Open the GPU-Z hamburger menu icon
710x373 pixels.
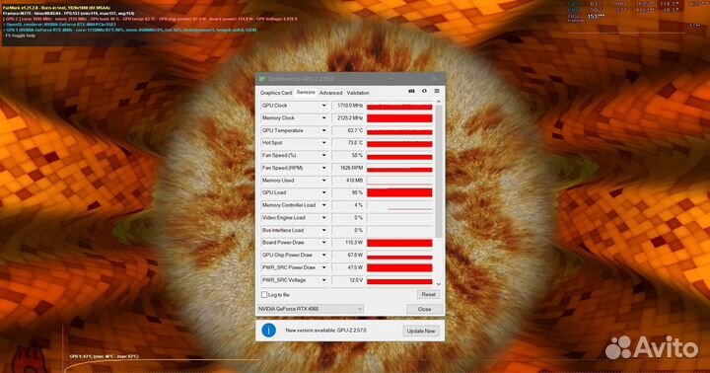[x=437, y=91]
